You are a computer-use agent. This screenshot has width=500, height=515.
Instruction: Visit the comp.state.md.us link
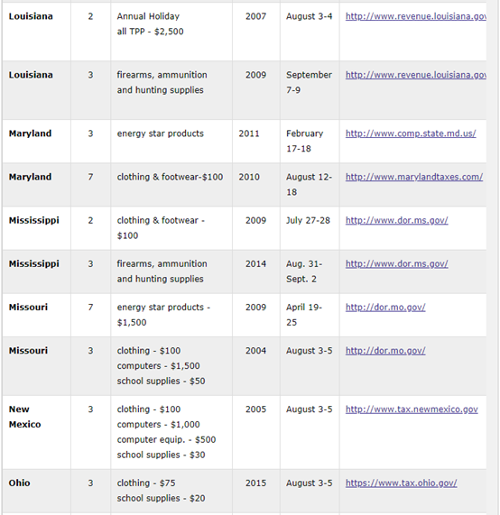pyautogui.click(x=411, y=133)
